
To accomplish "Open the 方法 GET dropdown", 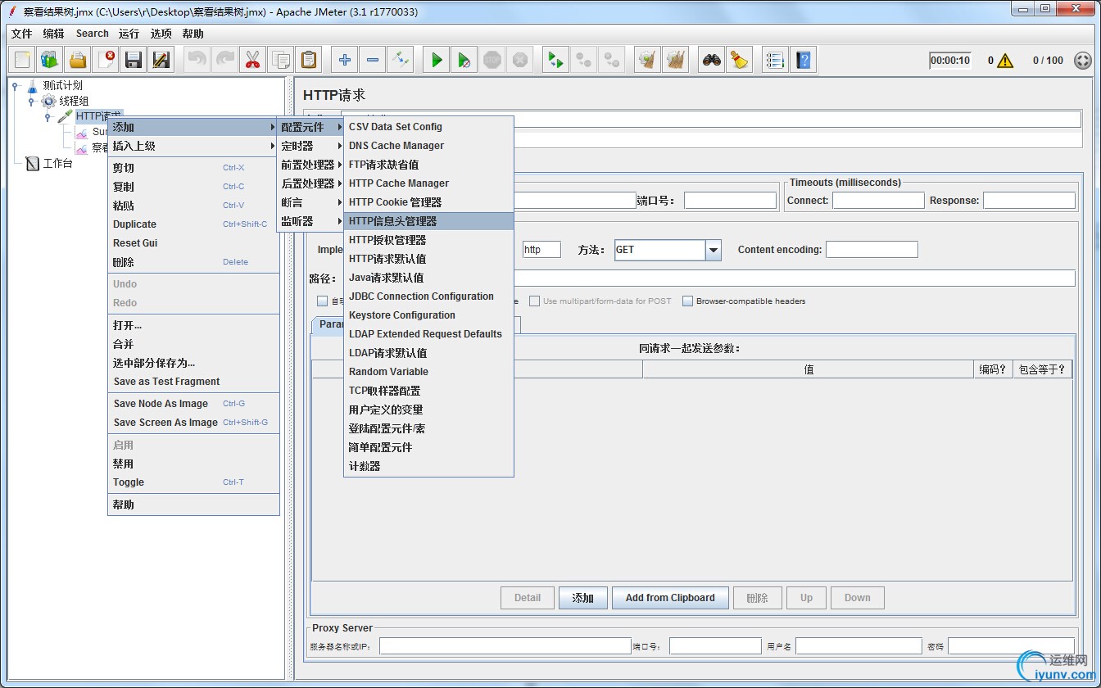I will coord(713,250).
